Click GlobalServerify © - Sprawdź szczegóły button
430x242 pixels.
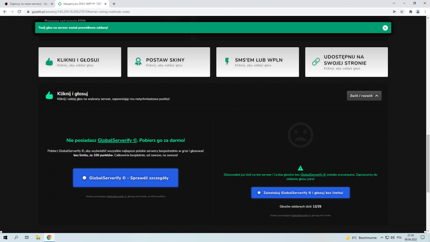point(126,178)
